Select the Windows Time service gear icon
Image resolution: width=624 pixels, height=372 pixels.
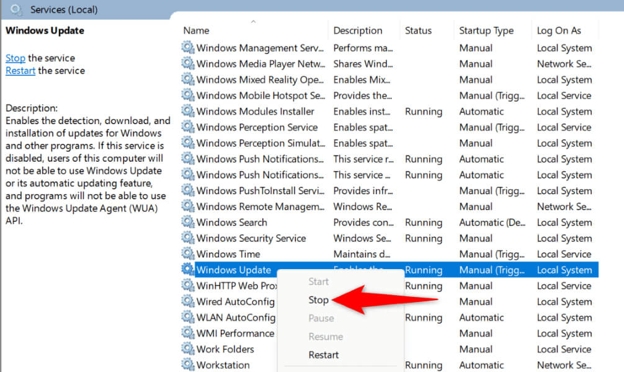coord(187,254)
